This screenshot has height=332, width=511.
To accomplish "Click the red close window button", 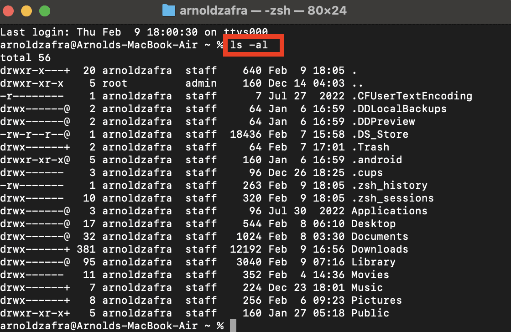I will point(10,10).
